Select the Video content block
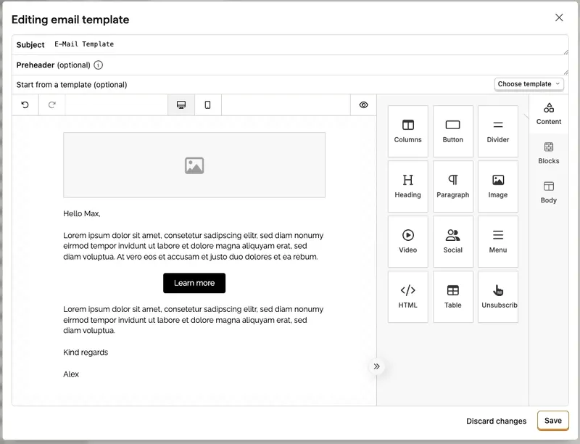The image size is (580, 444). 407,242
